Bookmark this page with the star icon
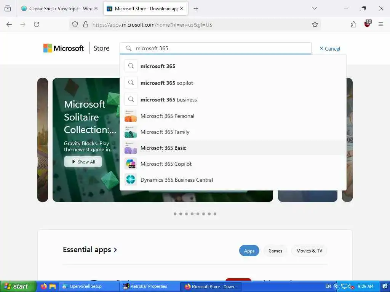This screenshot has width=390, height=292. 315,24
